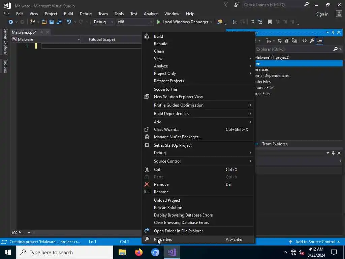Select the External Dependencies tree item
The height and width of the screenshot is (259, 345).
pos(272,76)
